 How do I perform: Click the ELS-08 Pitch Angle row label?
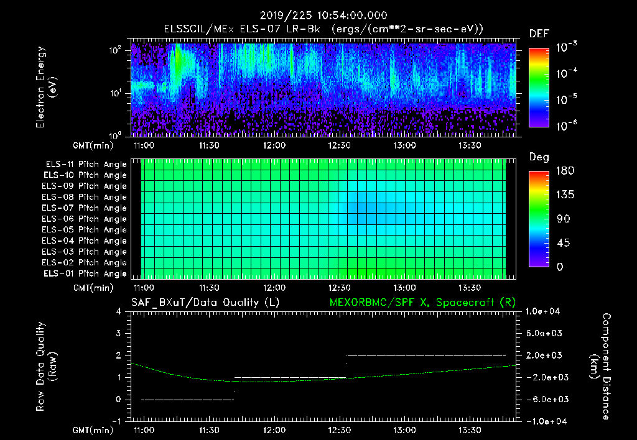coord(85,197)
